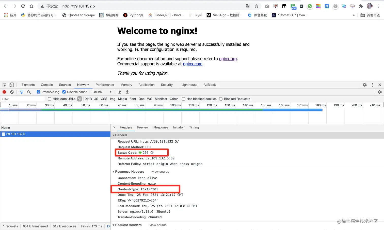
Task: Filter requests by CSS type
Action: [x=104, y=99]
